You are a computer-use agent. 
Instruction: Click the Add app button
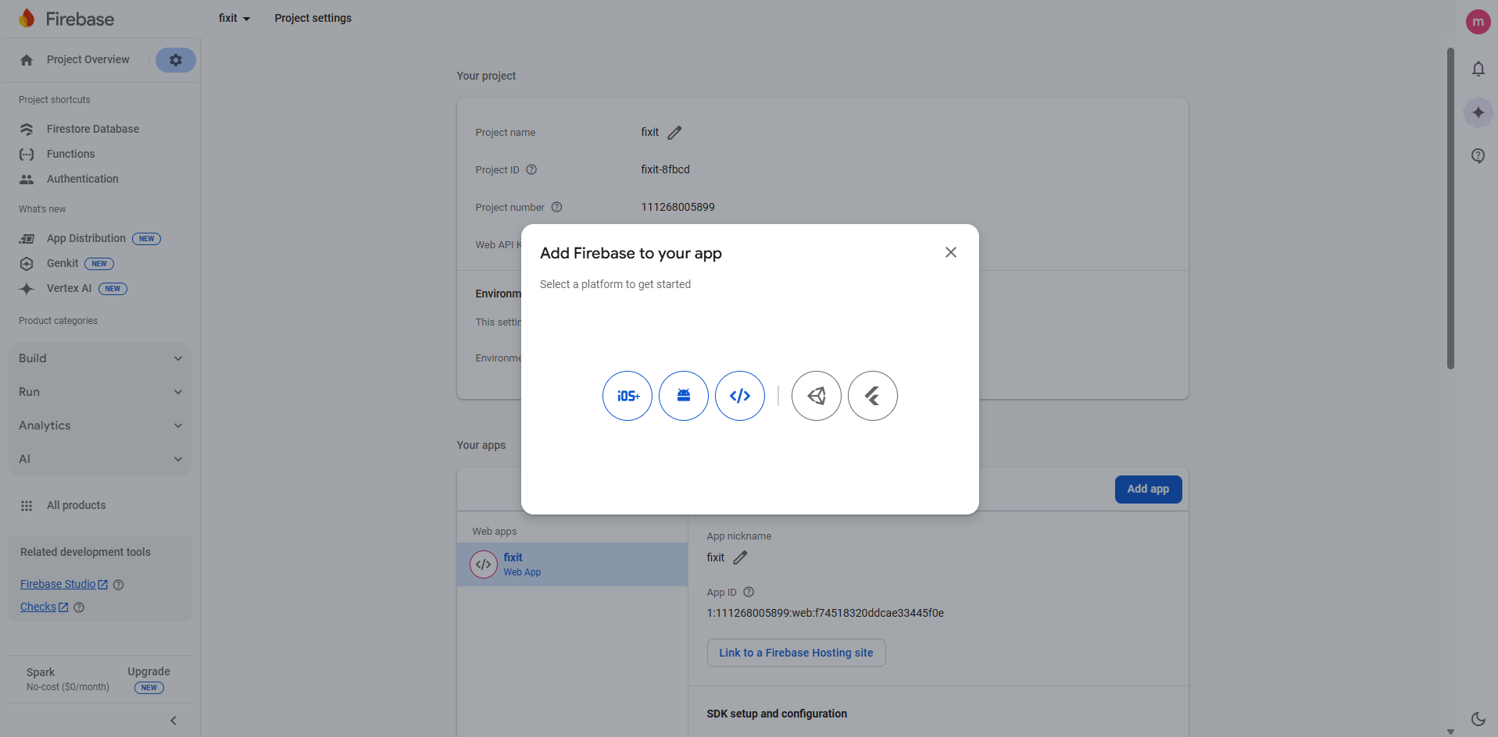[1148, 490]
